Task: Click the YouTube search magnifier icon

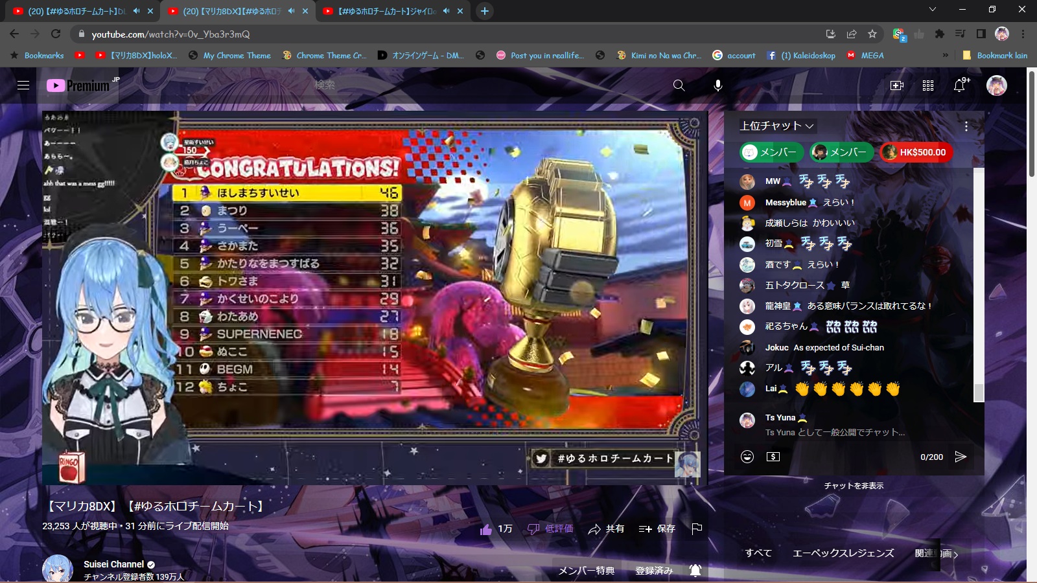Action: coord(679,85)
